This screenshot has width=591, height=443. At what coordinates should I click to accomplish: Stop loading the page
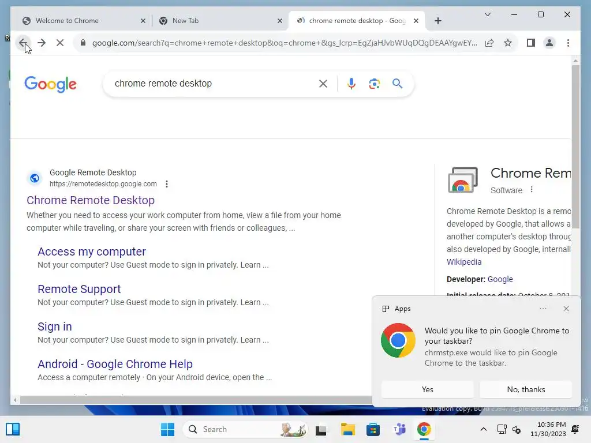tap(60, 43)
